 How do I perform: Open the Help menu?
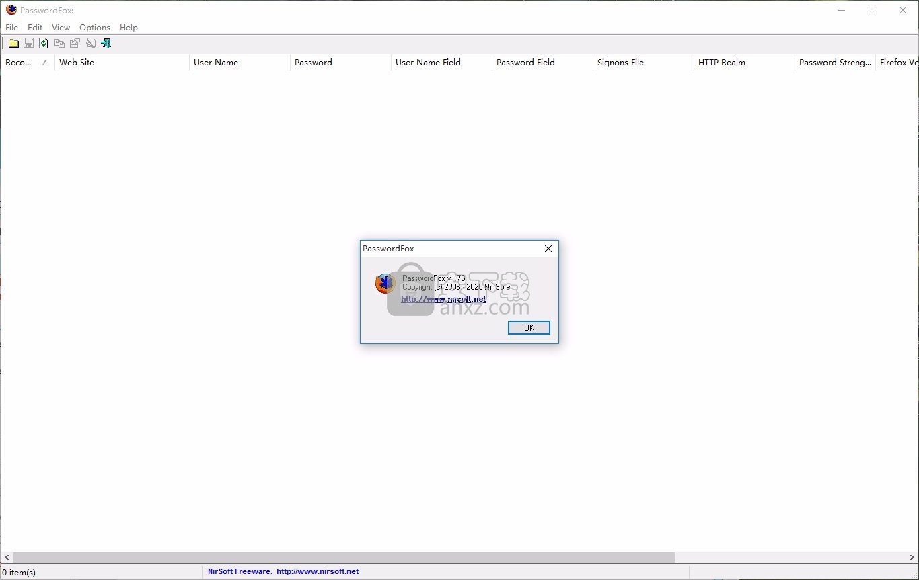coord(128,28)
